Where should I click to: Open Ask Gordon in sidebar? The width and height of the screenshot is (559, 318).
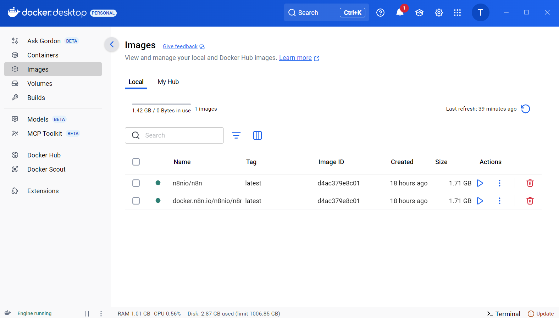coord(53,41)
